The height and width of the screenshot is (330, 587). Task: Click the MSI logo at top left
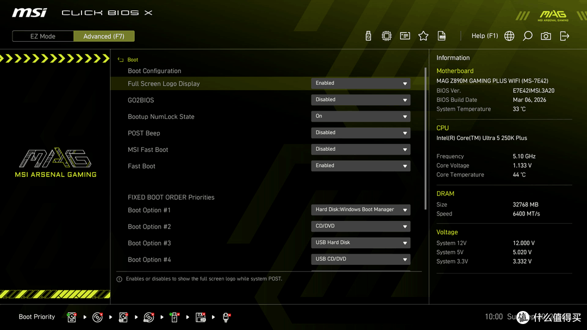(29, 12)
